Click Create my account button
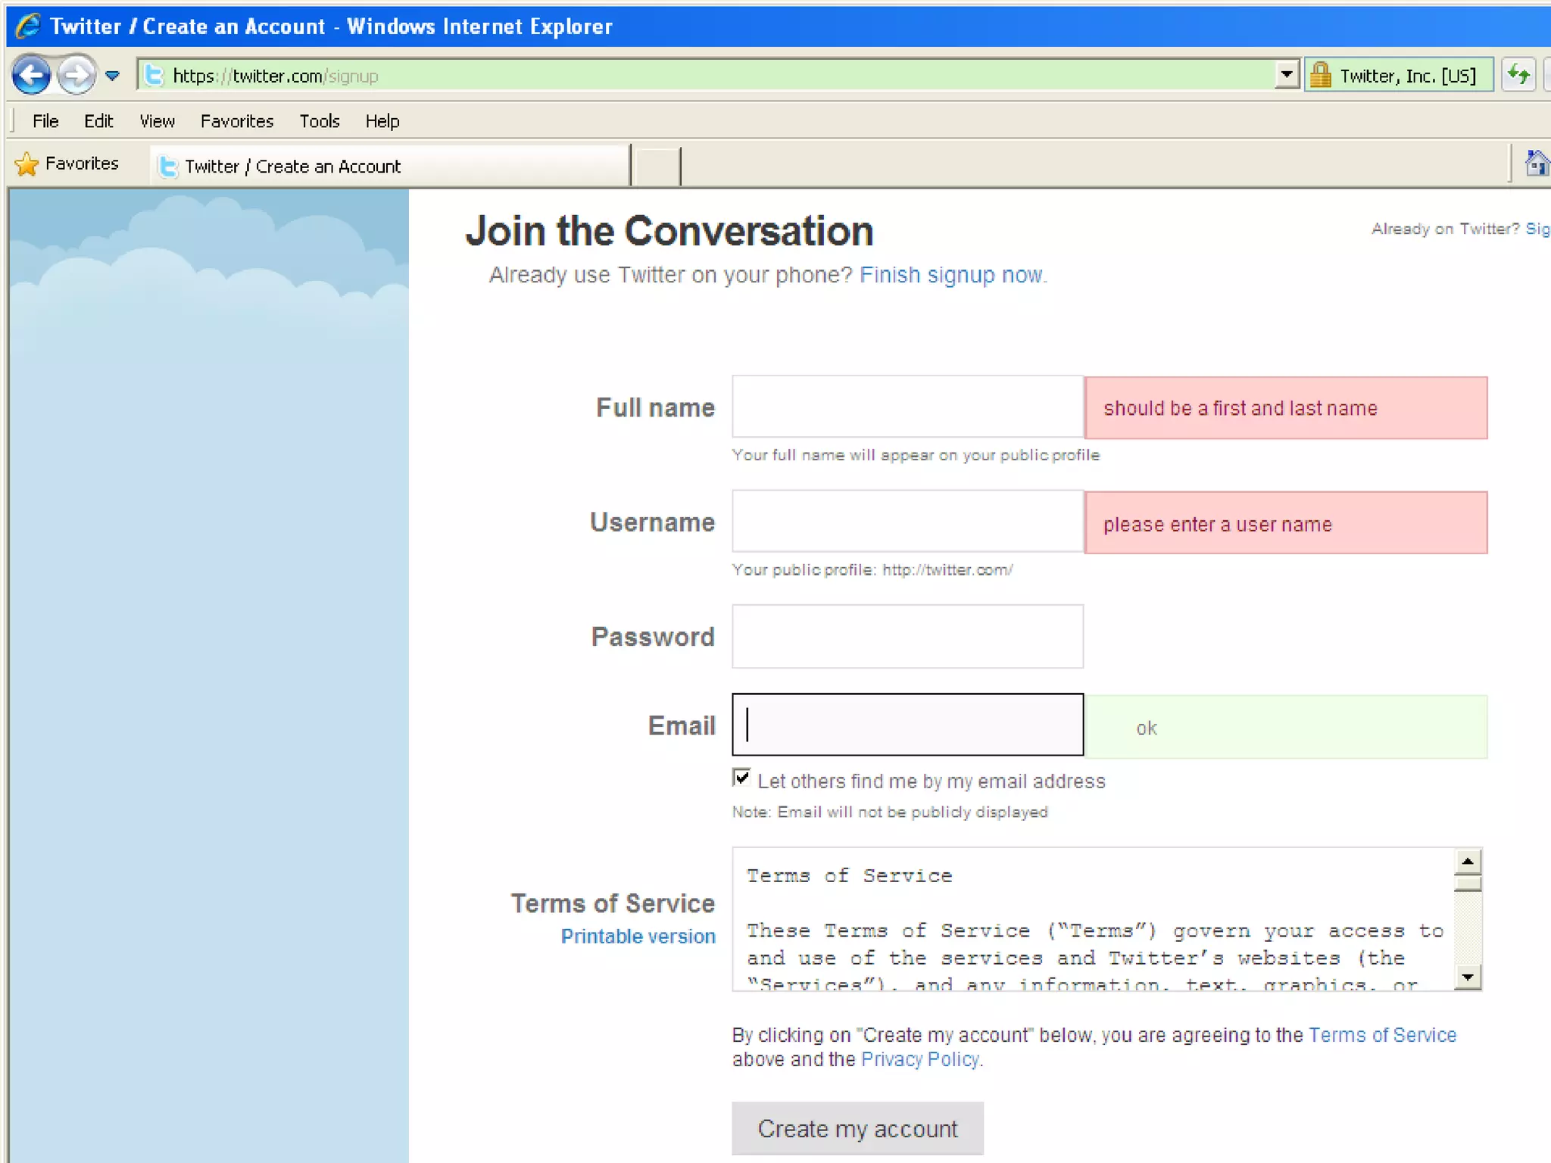The height and width of the screenshot is (1163, 1551). (x=857, y=1128)
